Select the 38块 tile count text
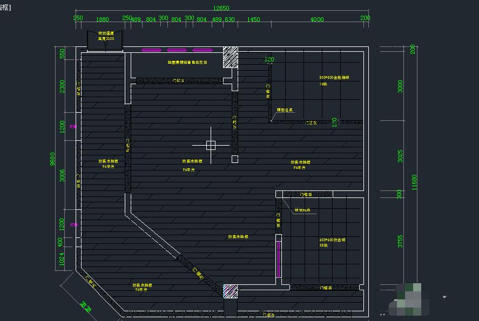The image size is (479, 321). [323, 245]
